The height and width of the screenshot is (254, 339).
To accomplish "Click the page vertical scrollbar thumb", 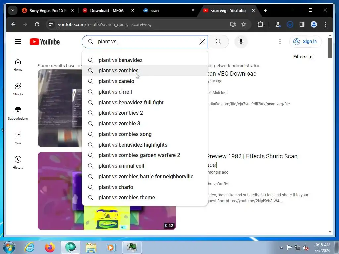I will pyautogui.click(x=330, y=48).
